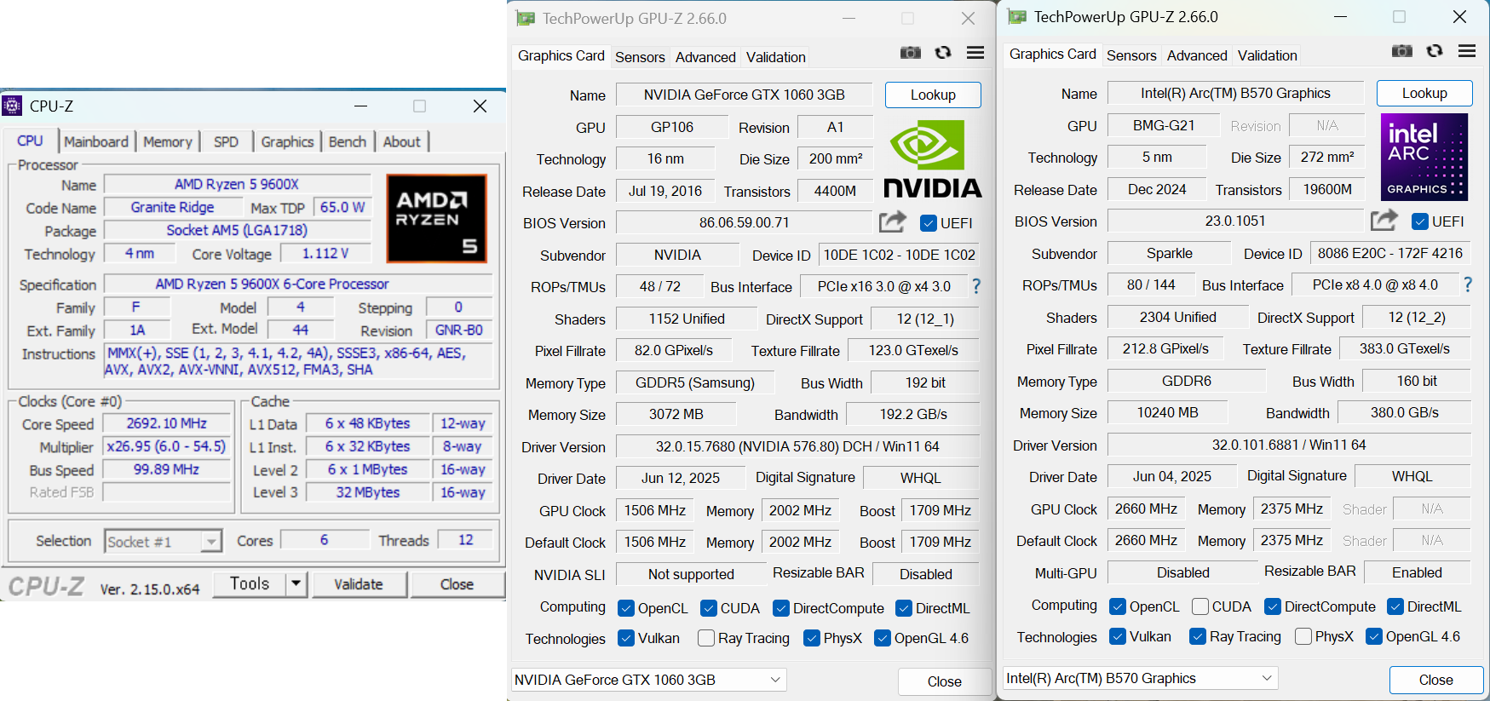Click driver version field 32.0.101.6881 / Win11 64
This screenshot has width=1490, height=701.
pyautogui.click(x=1289, y=445)
